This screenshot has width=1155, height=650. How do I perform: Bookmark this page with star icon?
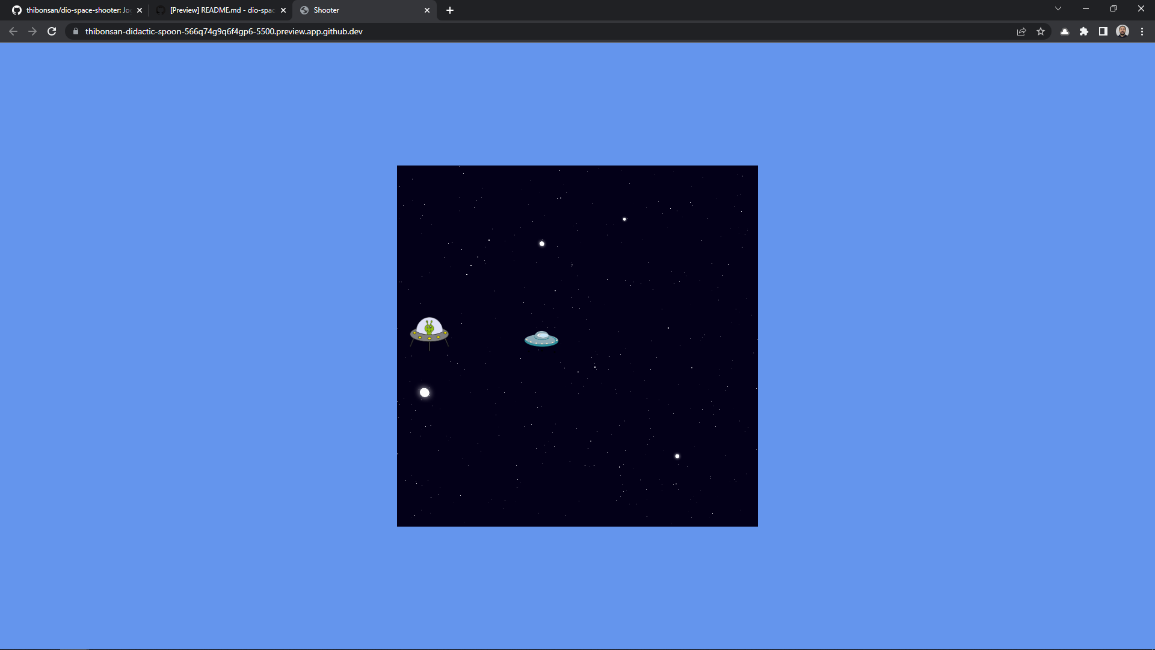1041,31
